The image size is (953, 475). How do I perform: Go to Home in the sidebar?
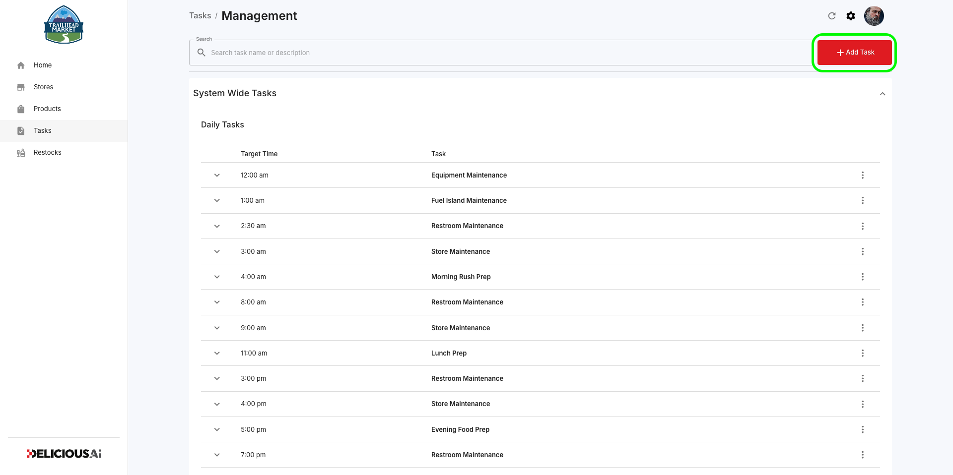[64, 65]
